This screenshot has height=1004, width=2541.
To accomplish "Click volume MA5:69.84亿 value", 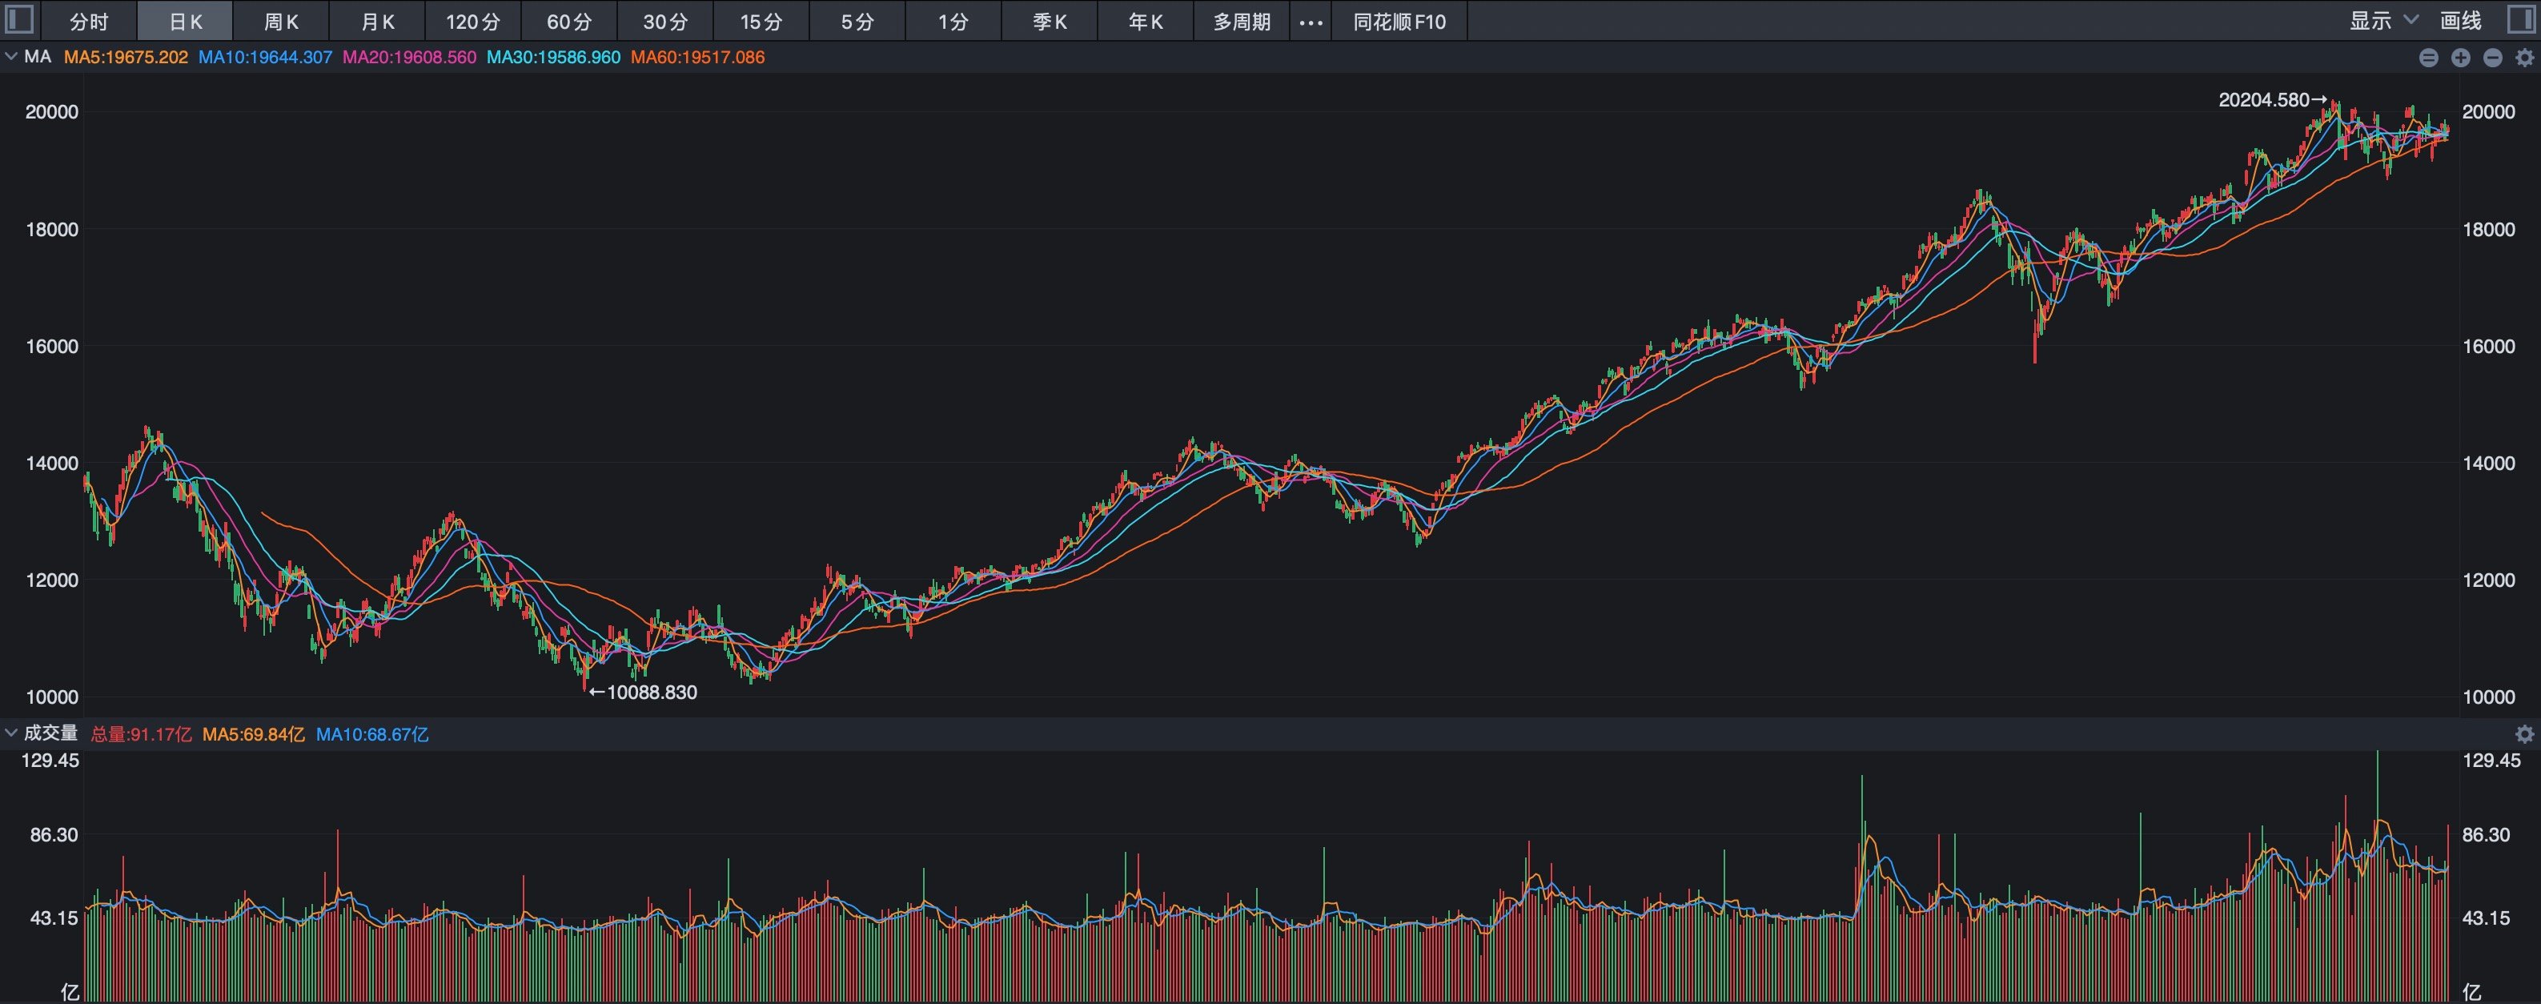I will click(254, 733).
